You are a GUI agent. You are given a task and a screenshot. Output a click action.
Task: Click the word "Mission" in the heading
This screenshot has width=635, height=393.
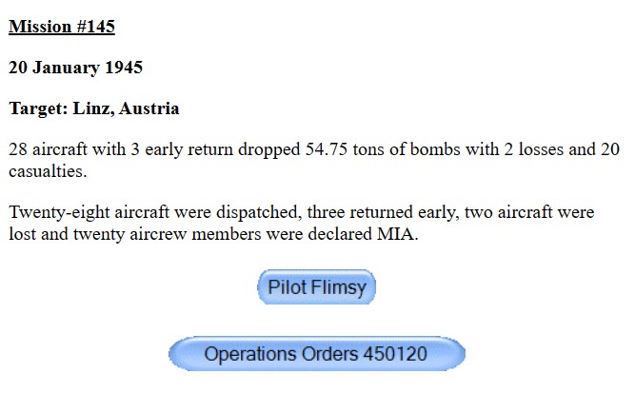point(41,27)
